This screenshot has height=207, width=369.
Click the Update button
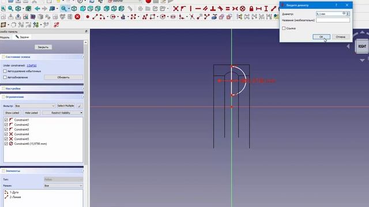click(x=63, y=77)
